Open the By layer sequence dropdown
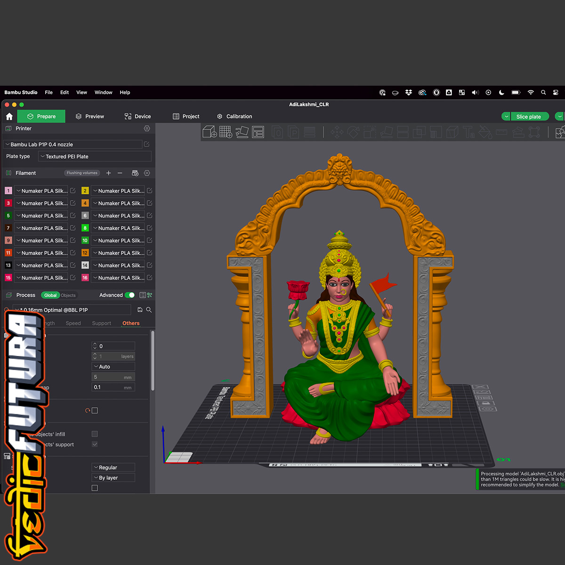The width and height of the screenshot is (565, 565). (x=113, y=477)
